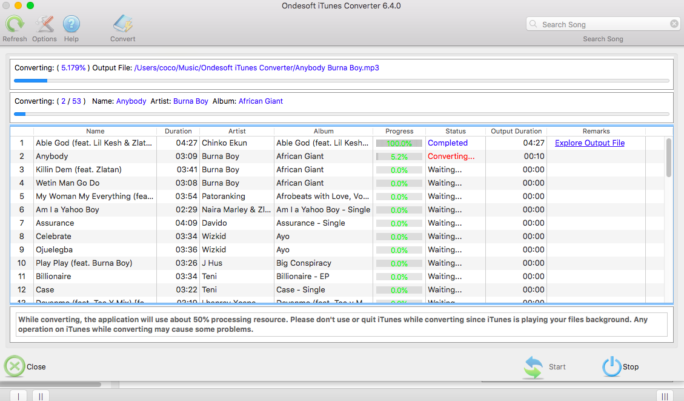The height and width of the screenshot is (401, 684).
Task: Select the Ojuelegba song row
Action: point(338,250)
